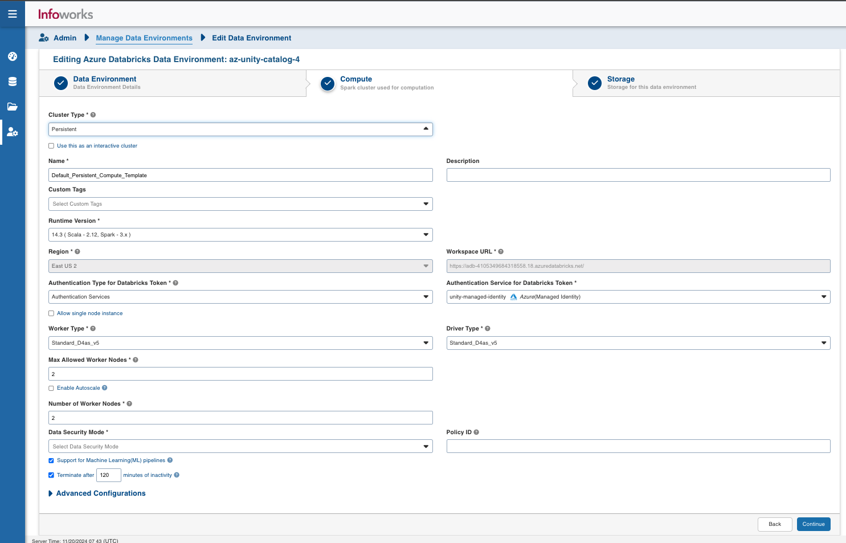Click the Enable Autoscale help icon
This screenshot has width=846, height=543.
tap(104, 388)
